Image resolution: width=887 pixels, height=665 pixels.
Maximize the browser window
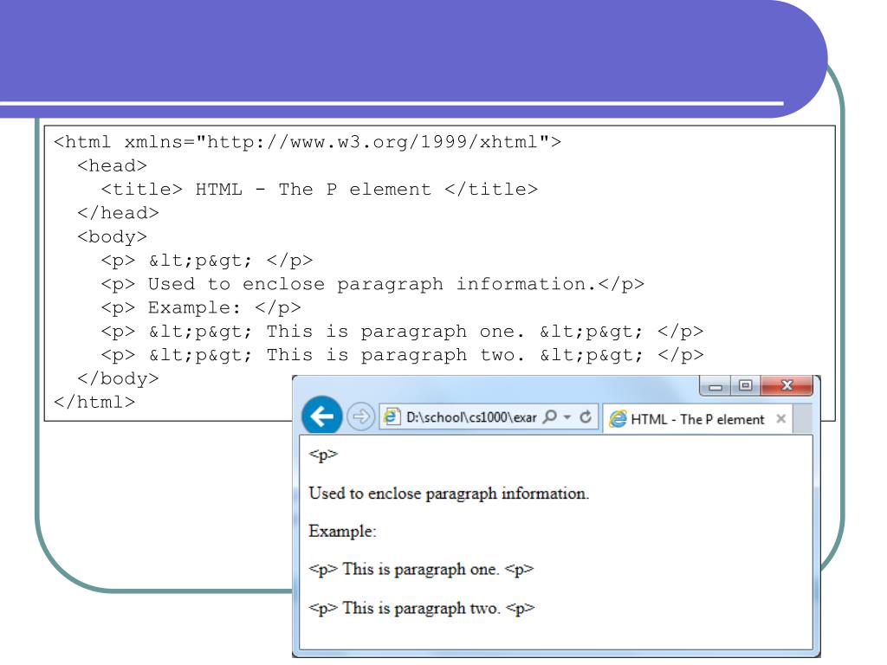coord(746,385)
